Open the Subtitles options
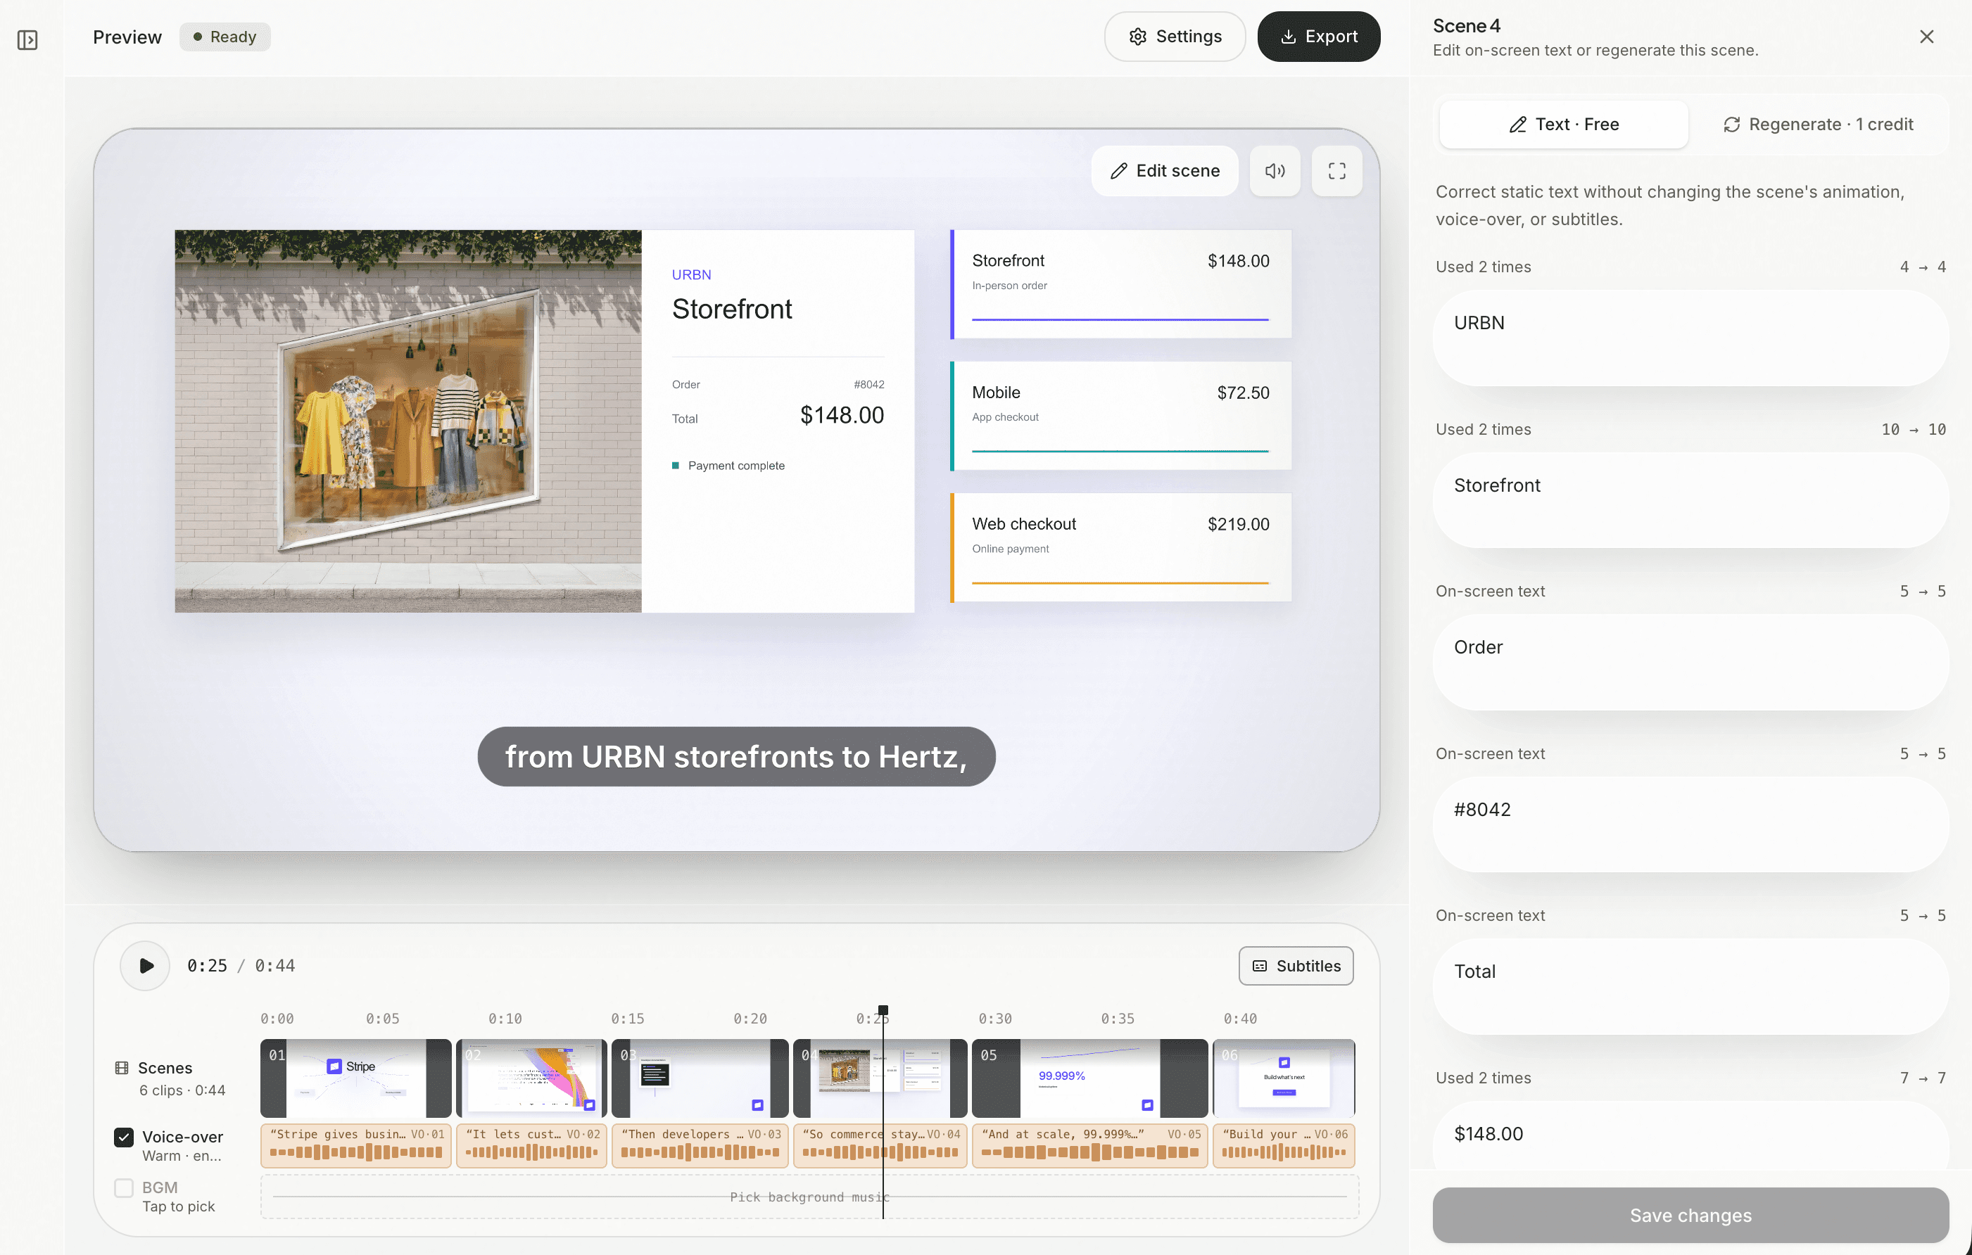1972x1255 pixels. coord(1296,966)
